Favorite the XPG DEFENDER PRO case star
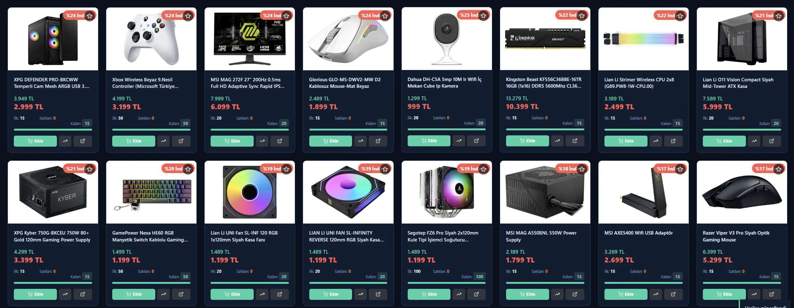Viewport: 794px width, 308px height. [x=90, y=16]
